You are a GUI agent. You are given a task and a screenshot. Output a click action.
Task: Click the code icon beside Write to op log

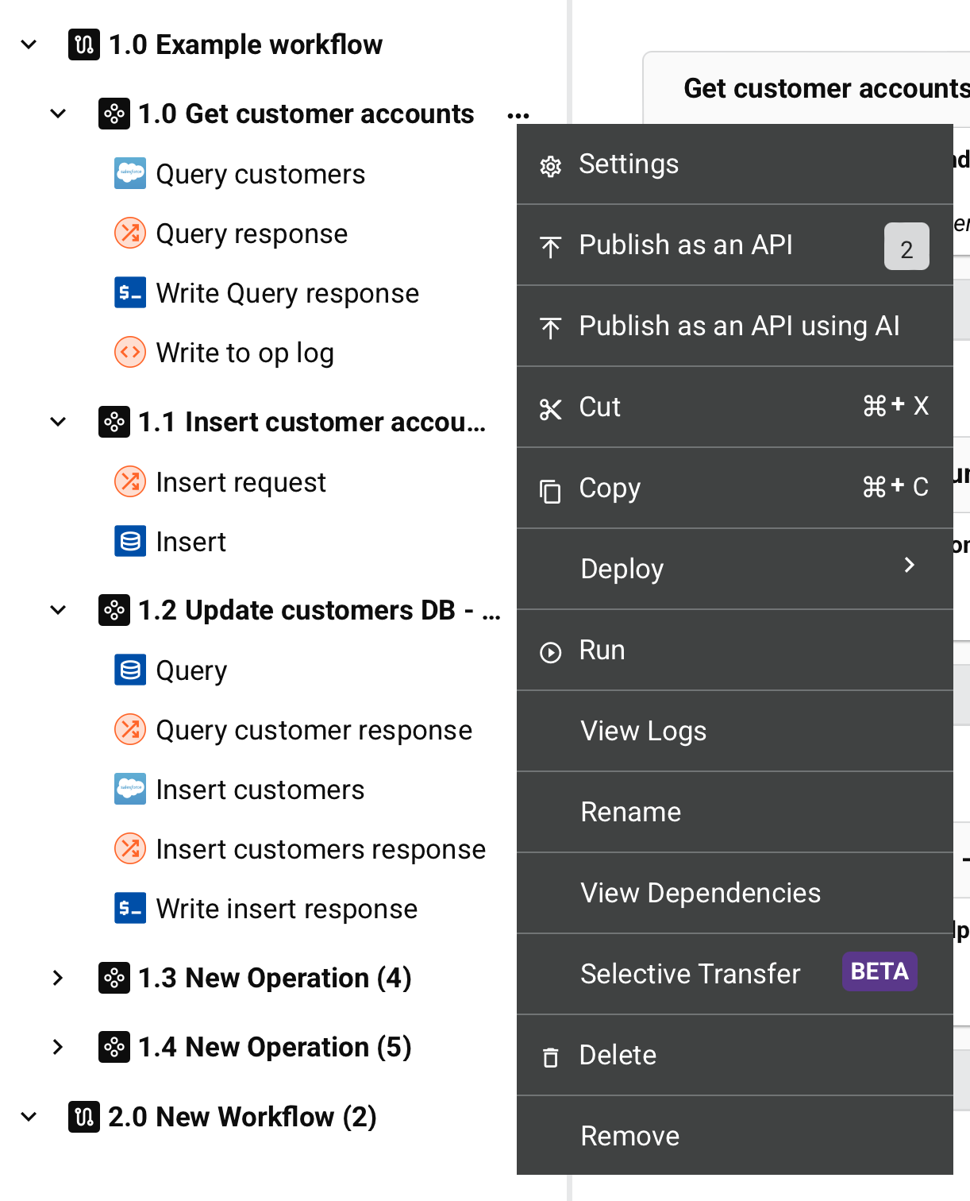130,353
